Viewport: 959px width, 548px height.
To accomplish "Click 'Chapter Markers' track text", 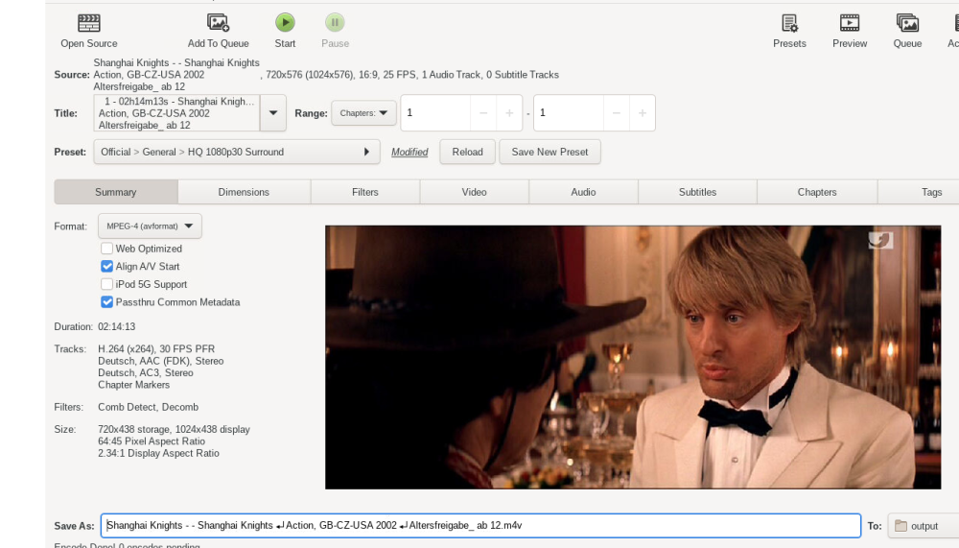I will tap(134, 385).
